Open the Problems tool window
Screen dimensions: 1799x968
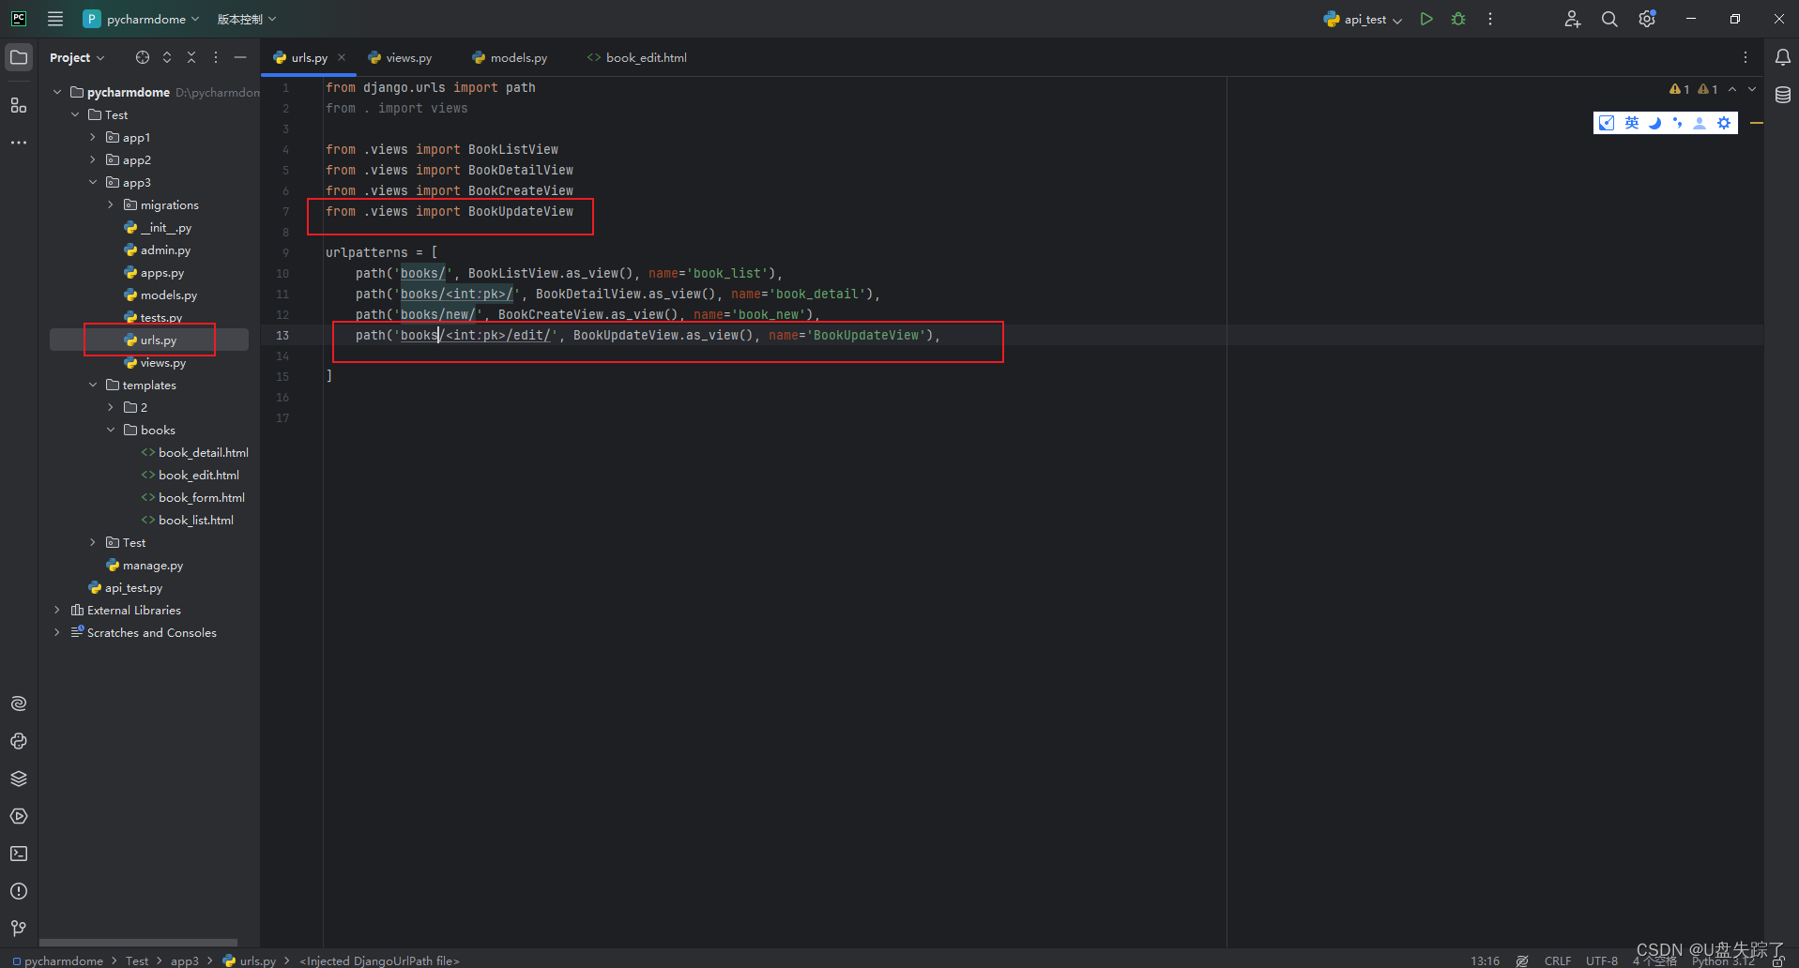coord(19,891)
